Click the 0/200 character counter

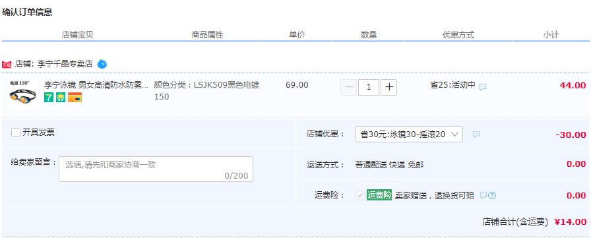coord(236,175)
